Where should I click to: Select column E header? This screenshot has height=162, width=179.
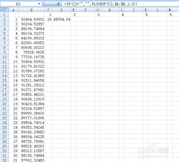point(73,10)
